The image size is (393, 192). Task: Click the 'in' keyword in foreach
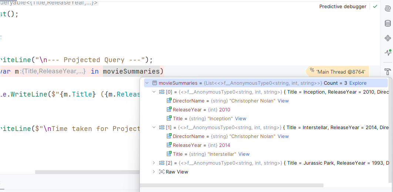click(95, 72)
